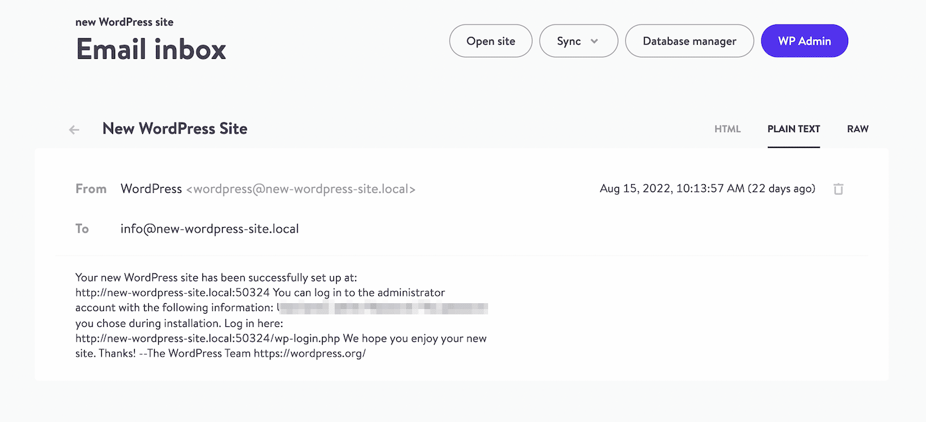Delete this email using the trash icon
Screen dimensions: 926x422
(838, 189)
